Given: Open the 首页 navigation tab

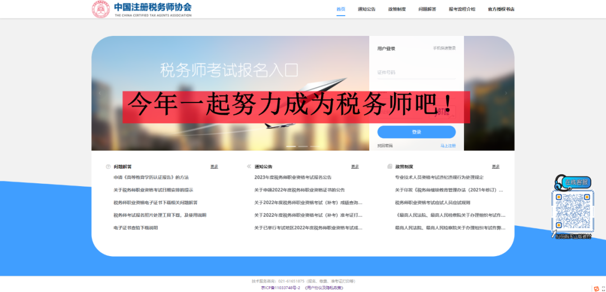Looking at the screenshot, I should point(341,10).
